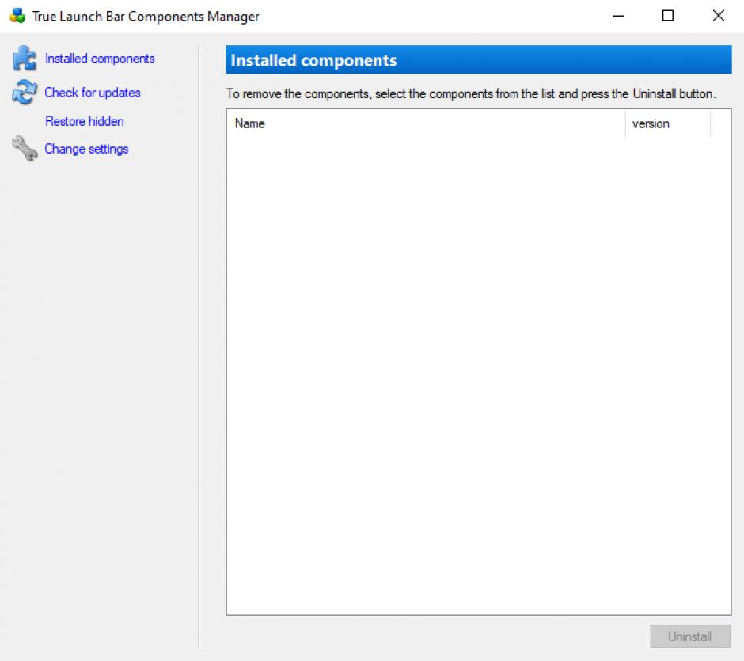
Task: Click the True Launch Bar title bar icon
Action: coord(17,16)
